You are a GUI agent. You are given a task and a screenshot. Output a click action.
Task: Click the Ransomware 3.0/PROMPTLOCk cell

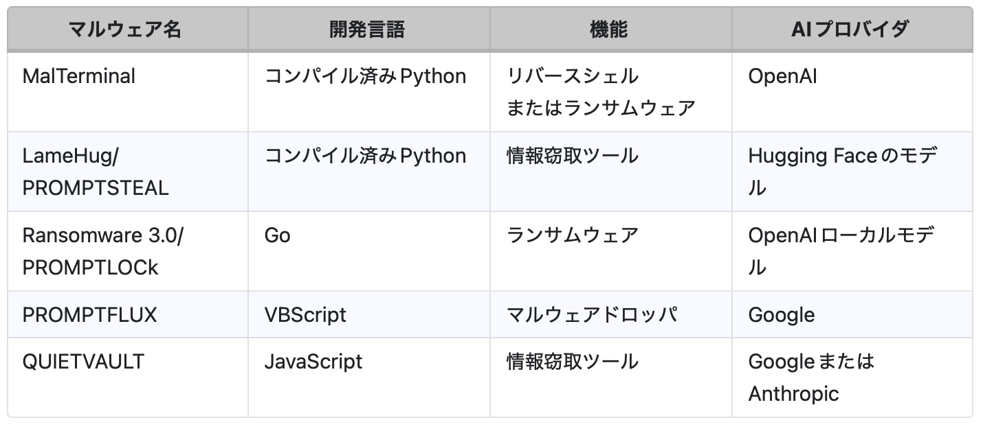pyautogui.click(x=103, y=251)
